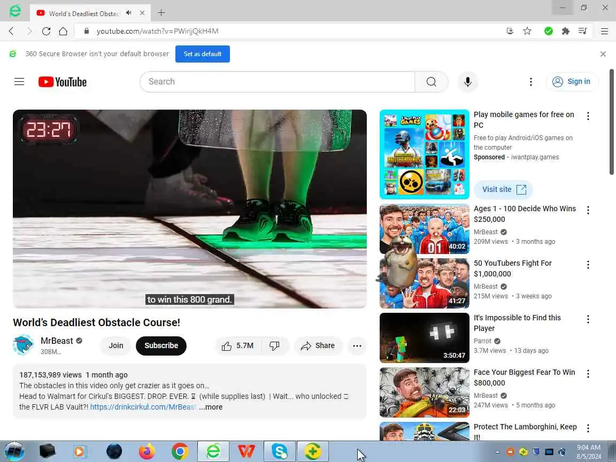
Task: Open the media playlist icon in toolbar
Action: [583, 31]
